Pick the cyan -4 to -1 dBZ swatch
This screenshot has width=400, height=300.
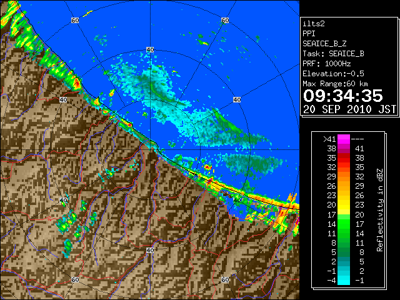(x=344, y=280)
